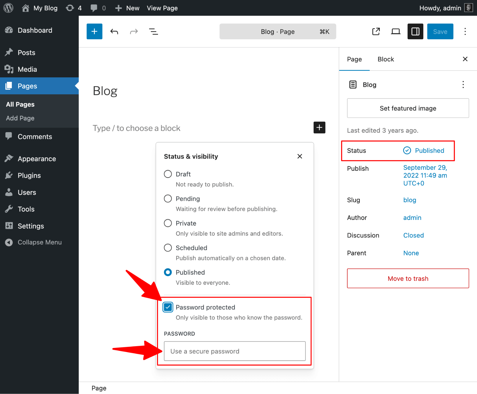Click the Move to trash button
The width and height of the screenshot is (477, 394).
tap(408, 279)
